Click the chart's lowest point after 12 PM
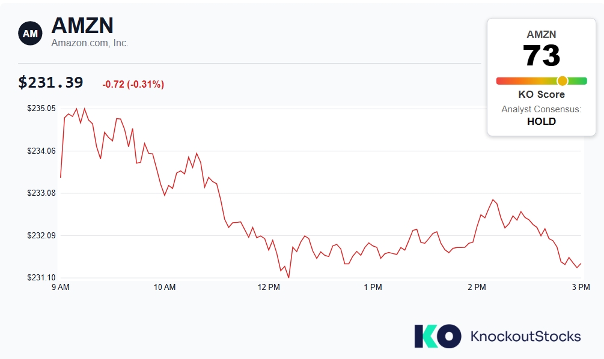Viewport: 604px width, 359px height. (x=288, y=277)
